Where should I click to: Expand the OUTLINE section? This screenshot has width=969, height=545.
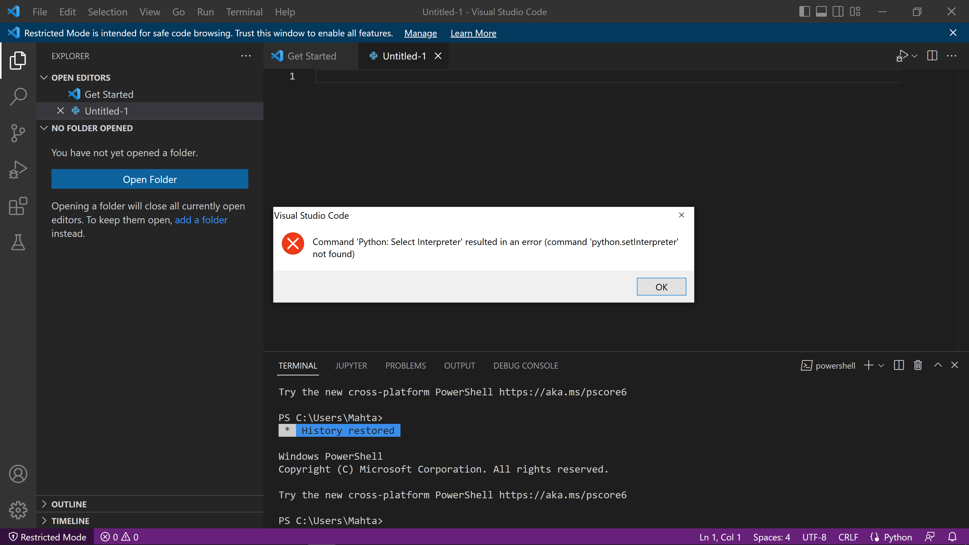pyautogui.click(x=69, y=504)
